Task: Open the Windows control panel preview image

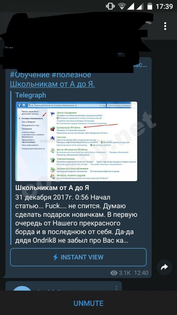Action: [76, 141]
